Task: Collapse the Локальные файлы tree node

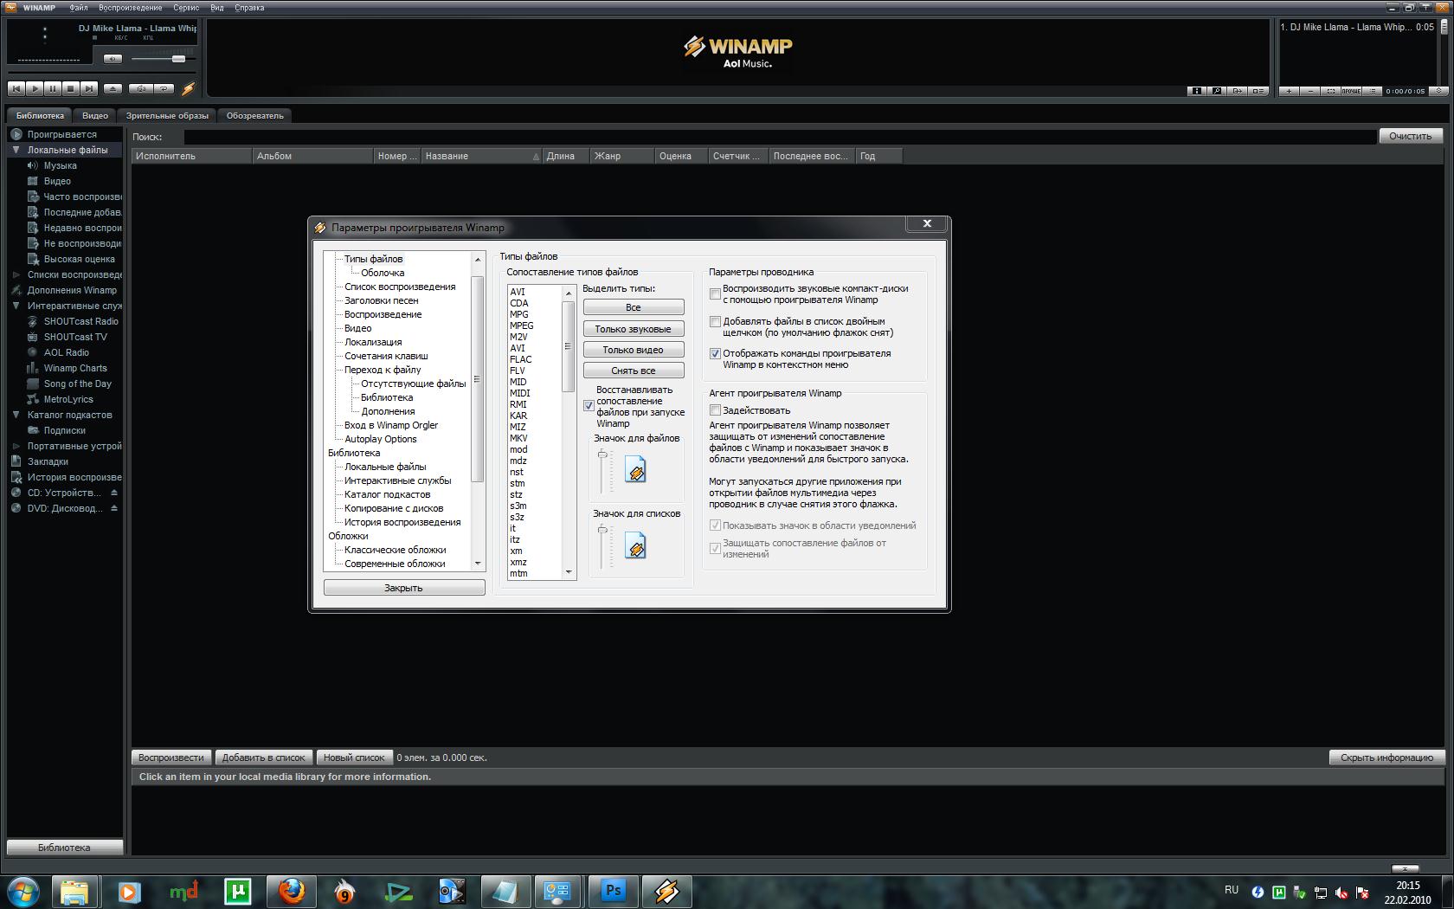Action: pos(16,150)
